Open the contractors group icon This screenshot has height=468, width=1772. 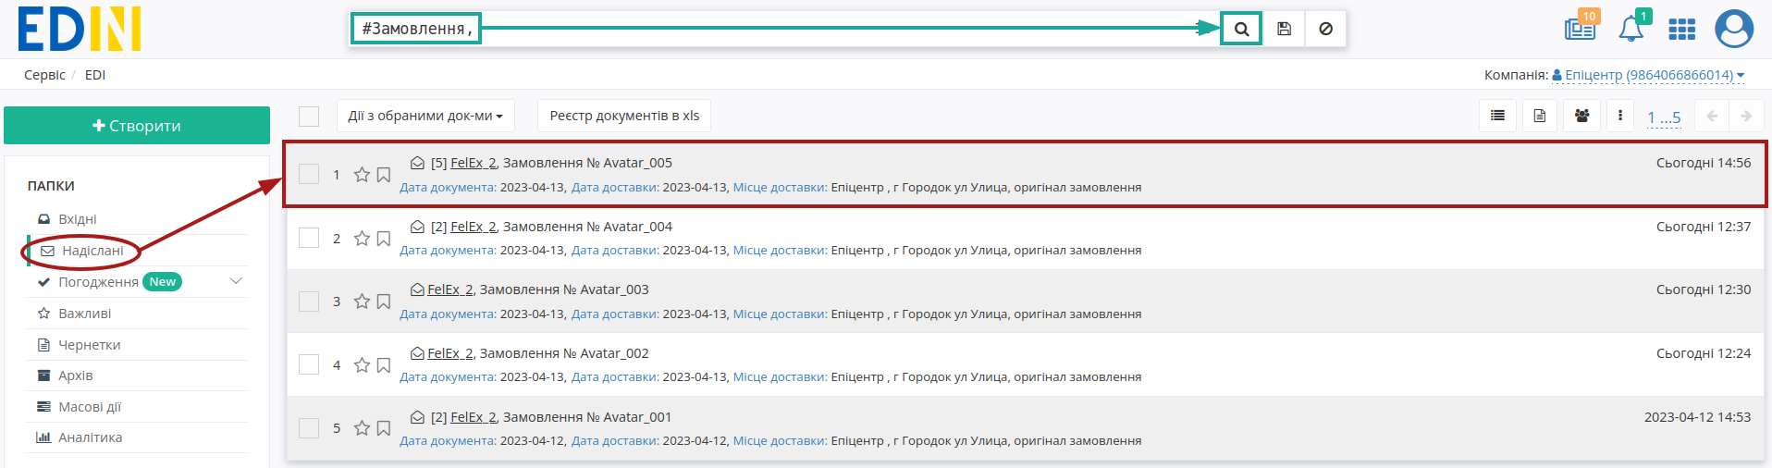(1582, 116)
